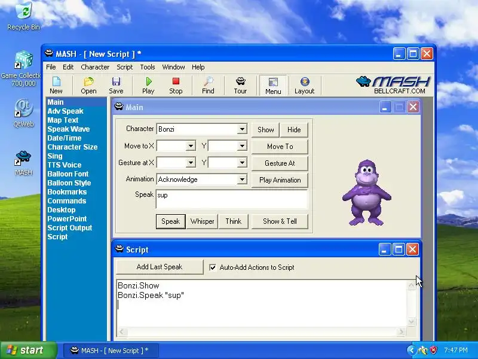Click the Main panel title icon
478x359 pixels.
pos(118,107)
